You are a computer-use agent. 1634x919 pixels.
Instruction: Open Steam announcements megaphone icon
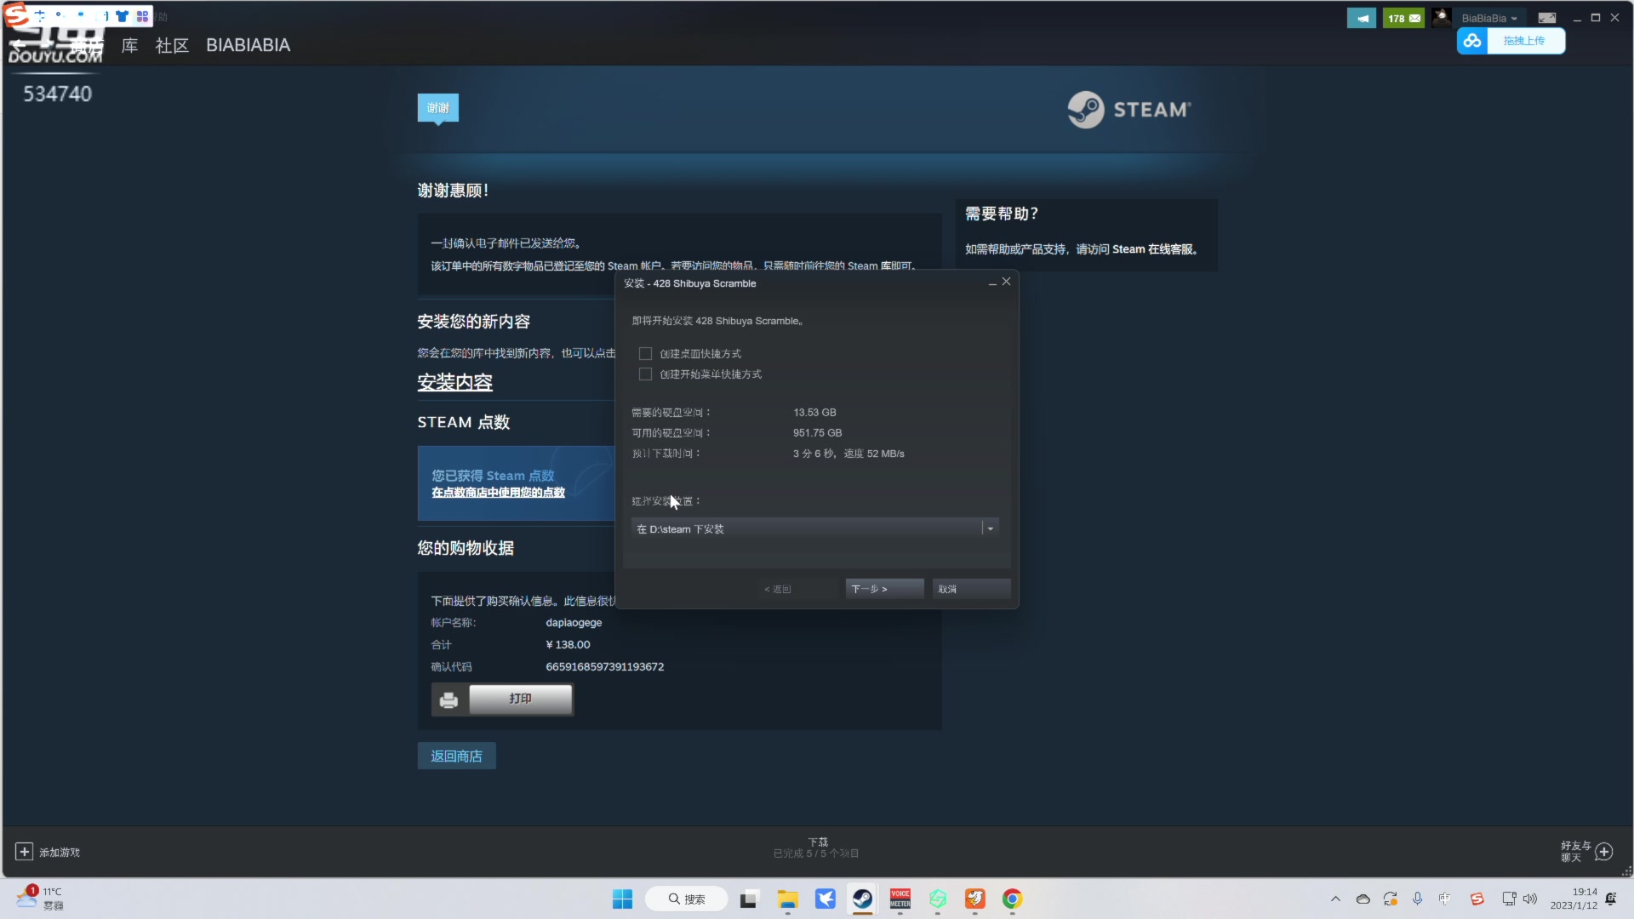(x=1362, y=18)
